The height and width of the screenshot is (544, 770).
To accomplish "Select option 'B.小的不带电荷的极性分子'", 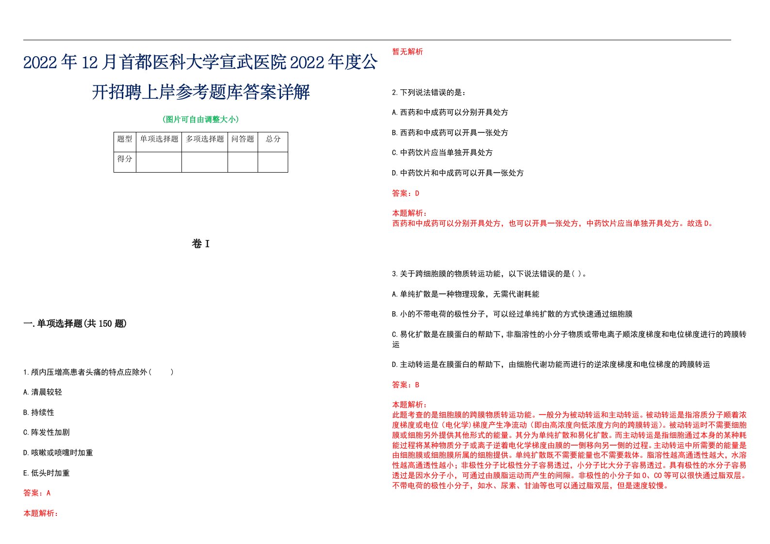I will pos(512,314).
